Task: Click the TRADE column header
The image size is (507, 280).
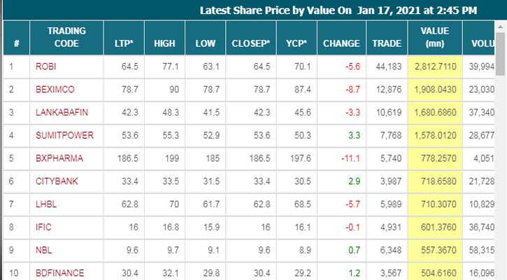Action: 387,43
